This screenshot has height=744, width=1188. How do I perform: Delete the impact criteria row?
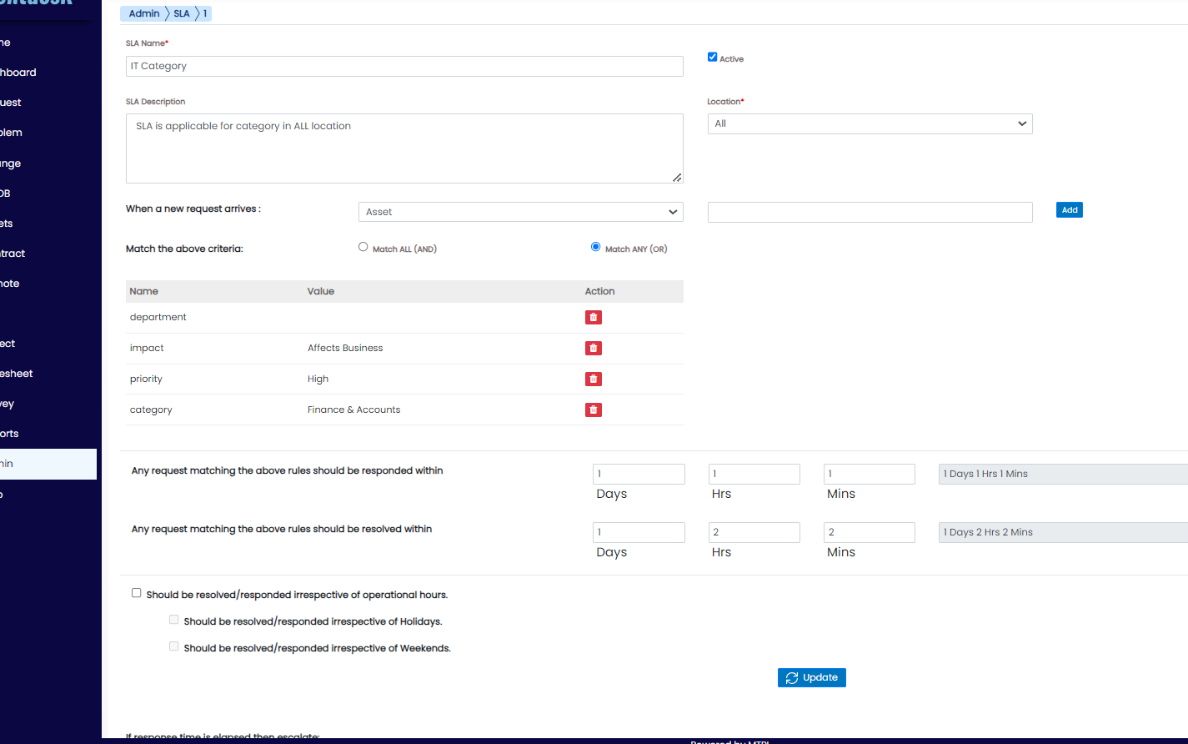594,348
